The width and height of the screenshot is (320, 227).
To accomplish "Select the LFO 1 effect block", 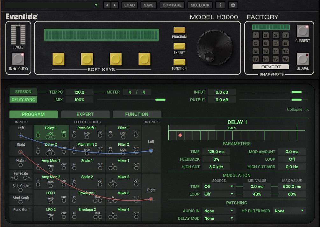I will (x=51, y=197).
